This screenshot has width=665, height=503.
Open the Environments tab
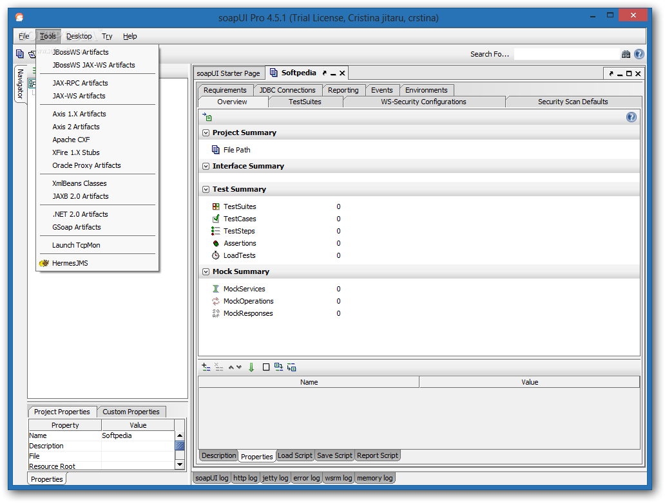(x=426, y=90)
